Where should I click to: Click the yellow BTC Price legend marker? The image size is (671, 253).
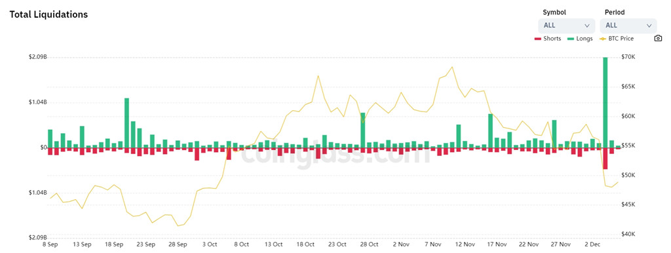(603, 39)
